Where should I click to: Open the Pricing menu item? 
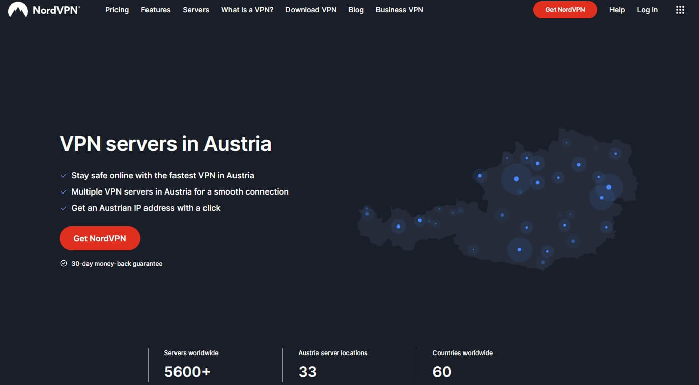coord(117,10)
